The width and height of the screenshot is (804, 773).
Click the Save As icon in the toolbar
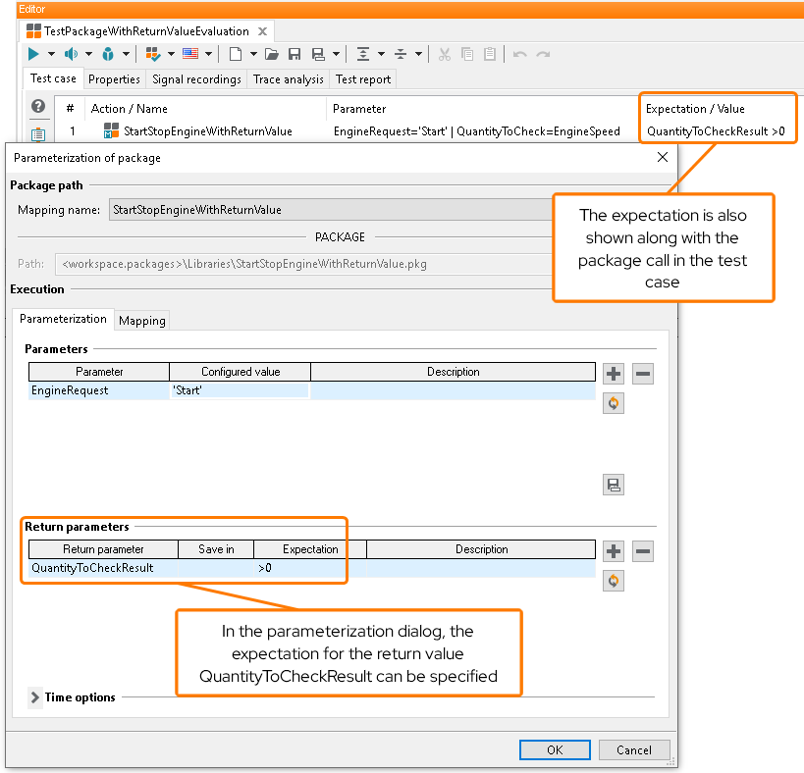(318, 54)
